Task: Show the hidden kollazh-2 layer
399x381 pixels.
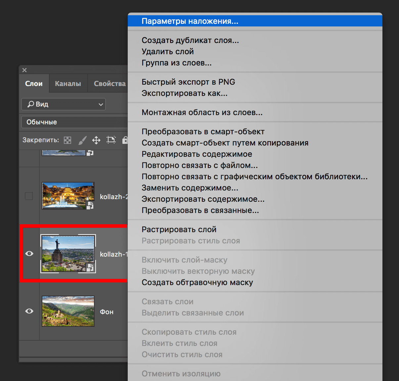Action: pyautogui.click(x=29, y=196)
